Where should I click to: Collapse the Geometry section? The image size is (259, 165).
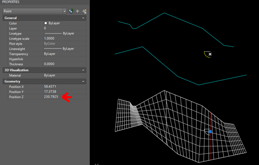pos(84,82)
